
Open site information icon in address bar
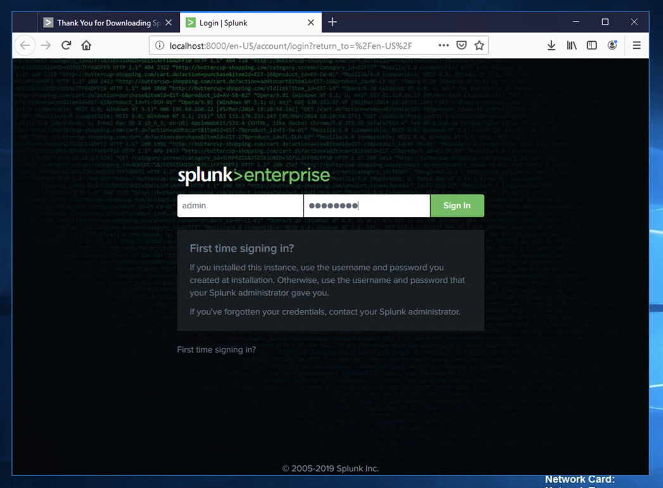pos(160,45)
